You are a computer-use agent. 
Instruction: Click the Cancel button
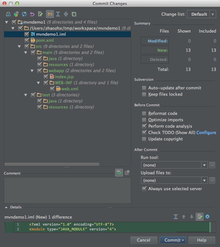(x=144, y=240)
